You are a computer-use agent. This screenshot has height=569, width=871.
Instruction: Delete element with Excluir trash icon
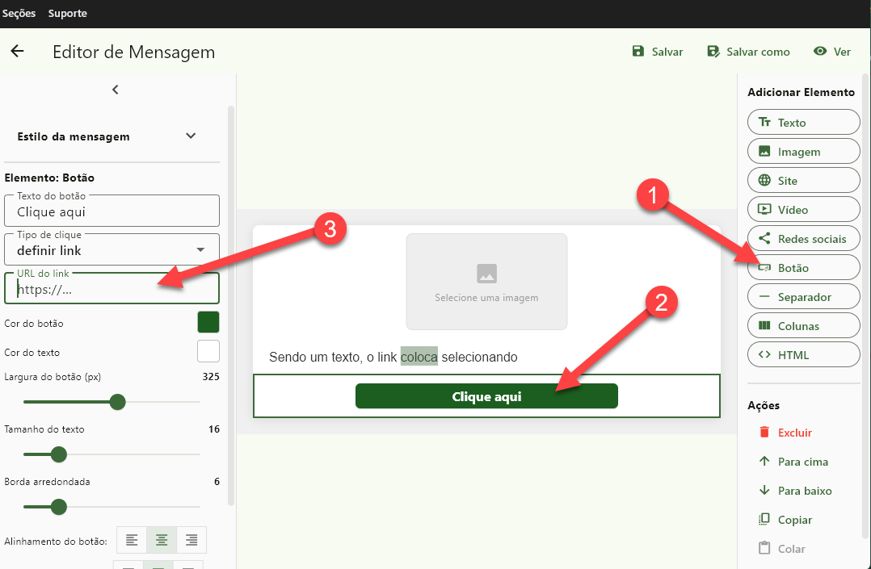click(764, 433)
